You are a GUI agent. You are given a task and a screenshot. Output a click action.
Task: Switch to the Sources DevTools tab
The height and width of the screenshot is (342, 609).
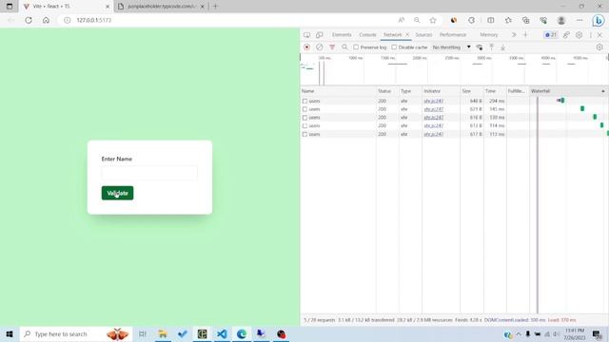tap(423, 35)
